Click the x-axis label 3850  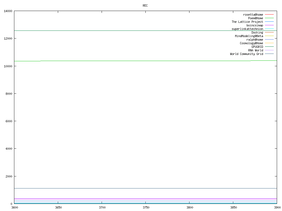point(234,208)
